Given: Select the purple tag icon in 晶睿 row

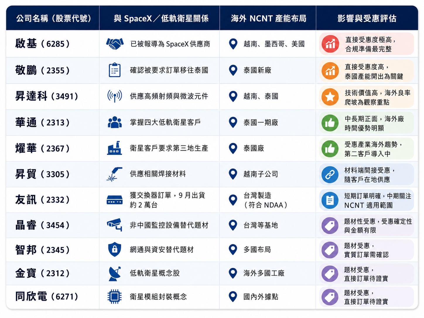Looking at the screenshot, I should [330, 226].
